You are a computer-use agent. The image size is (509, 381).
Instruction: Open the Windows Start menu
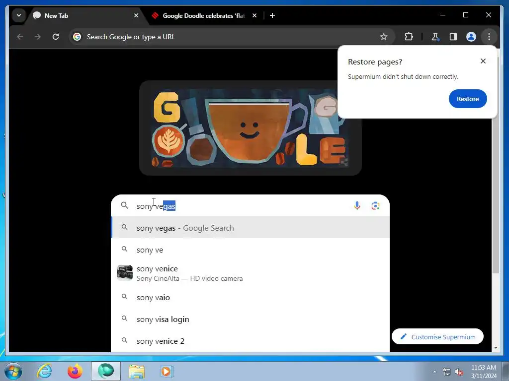click(x=13, y=371)
